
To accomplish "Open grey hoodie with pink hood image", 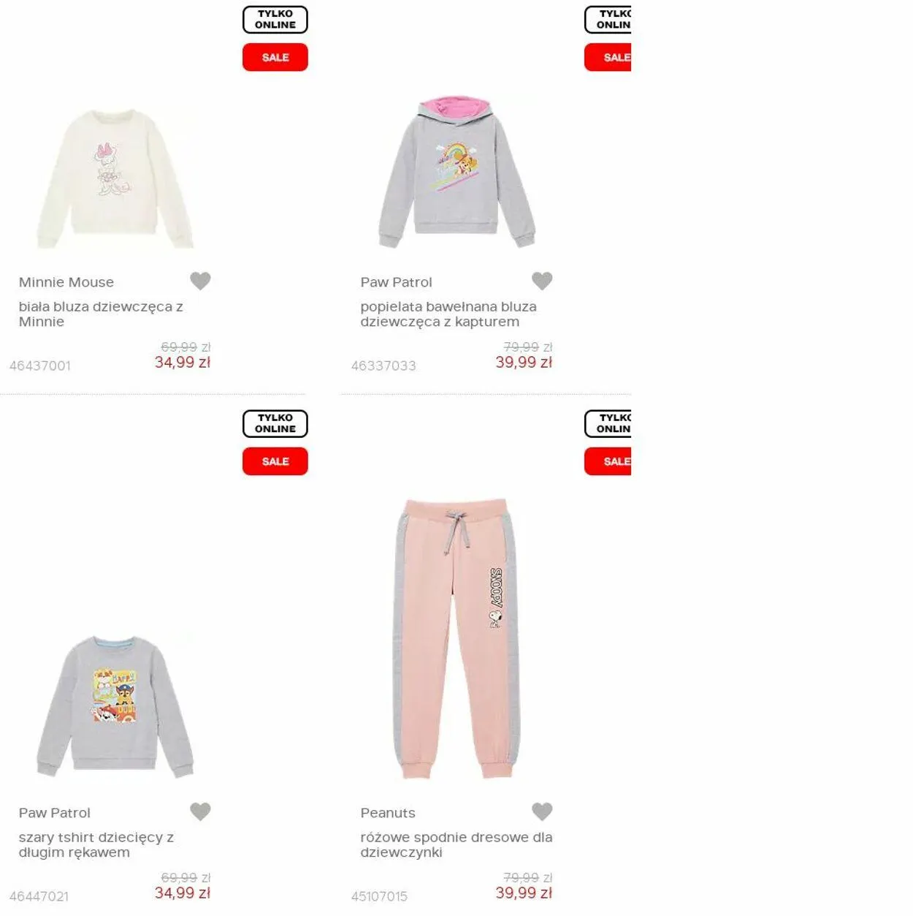I will click(457, 172).
